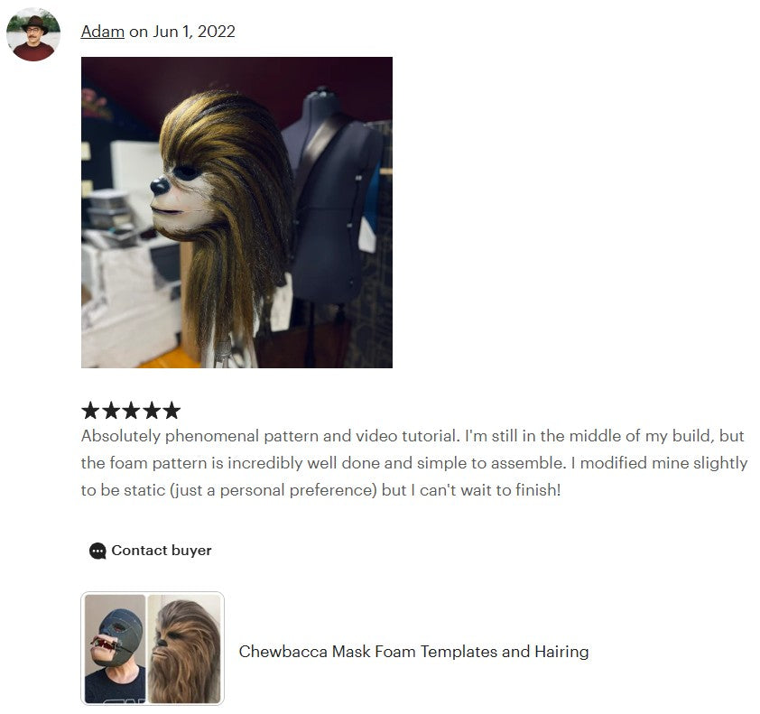
Task: Click the fifth rating star
Action: coord(171,410)
